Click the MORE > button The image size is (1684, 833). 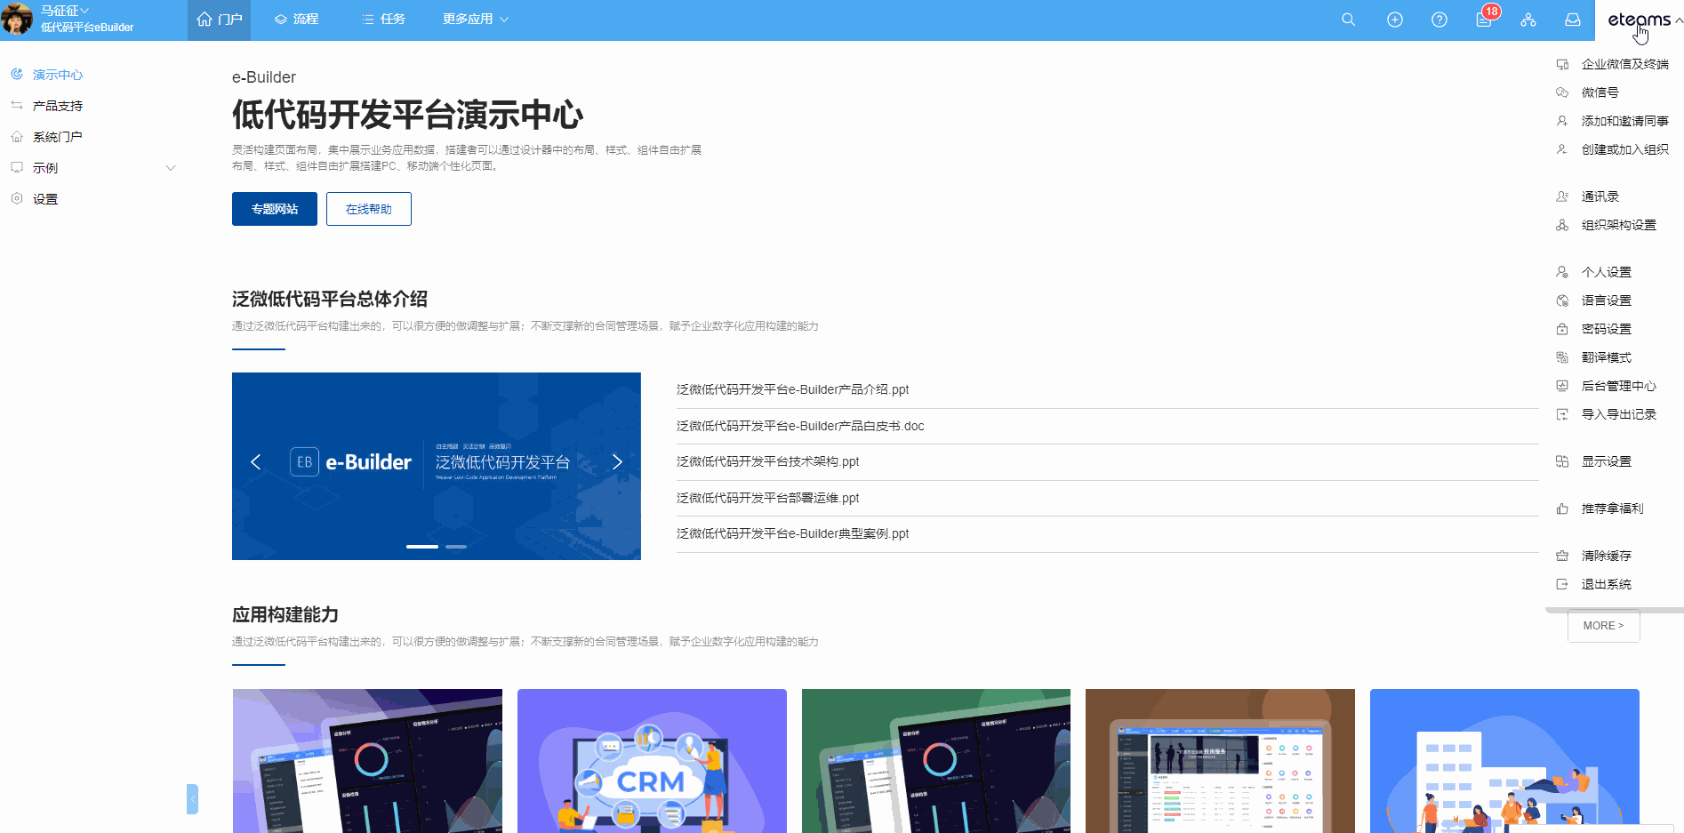1603,626
